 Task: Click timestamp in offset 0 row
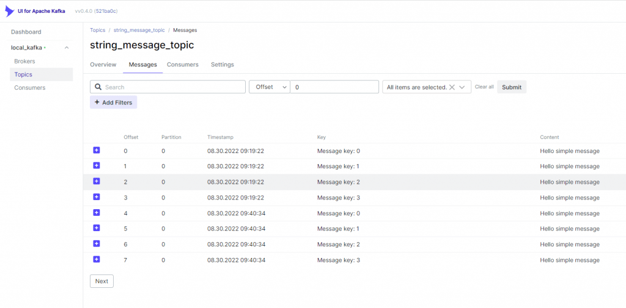(235, 151)
